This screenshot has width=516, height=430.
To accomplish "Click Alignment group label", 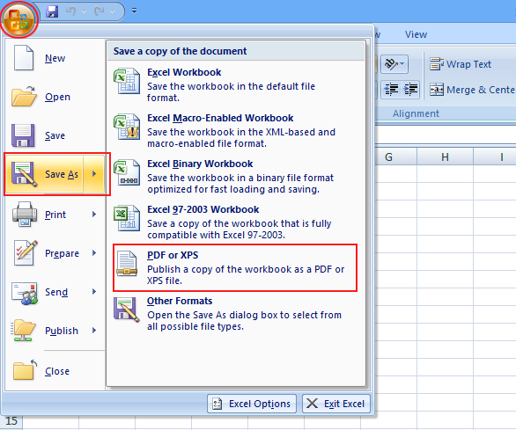I will (x=416, y=113).
